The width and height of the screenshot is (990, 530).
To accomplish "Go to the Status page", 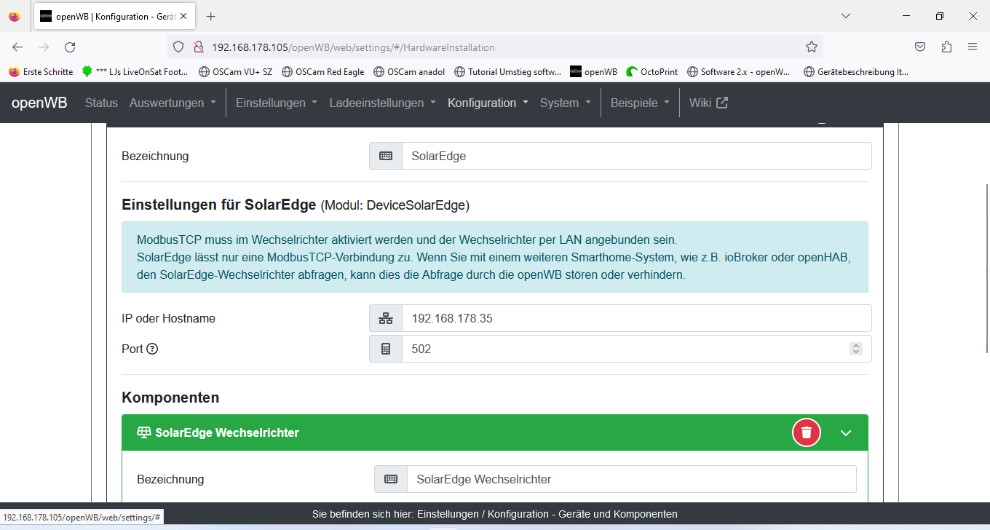I will point(101,103).
